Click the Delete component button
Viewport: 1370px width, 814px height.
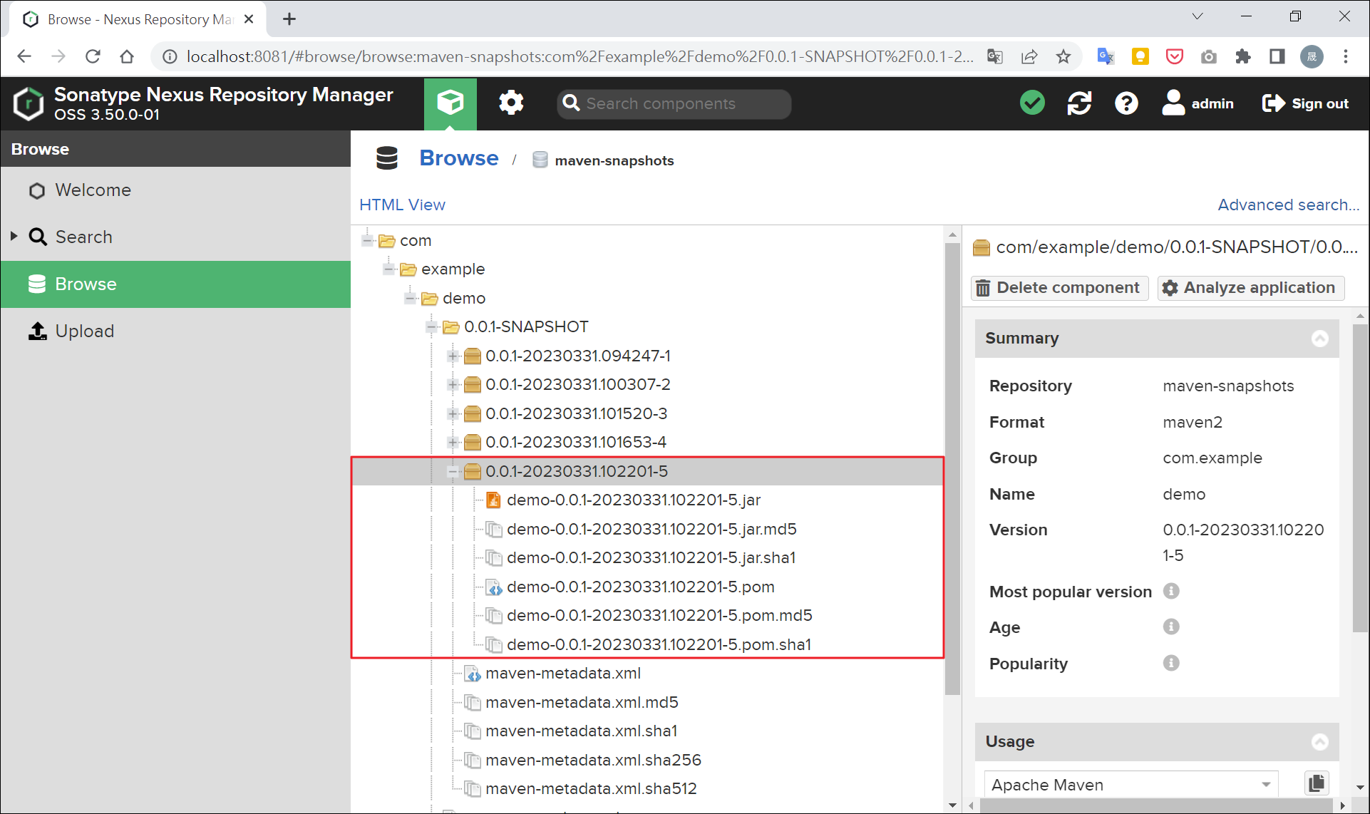coord(1059,287)
